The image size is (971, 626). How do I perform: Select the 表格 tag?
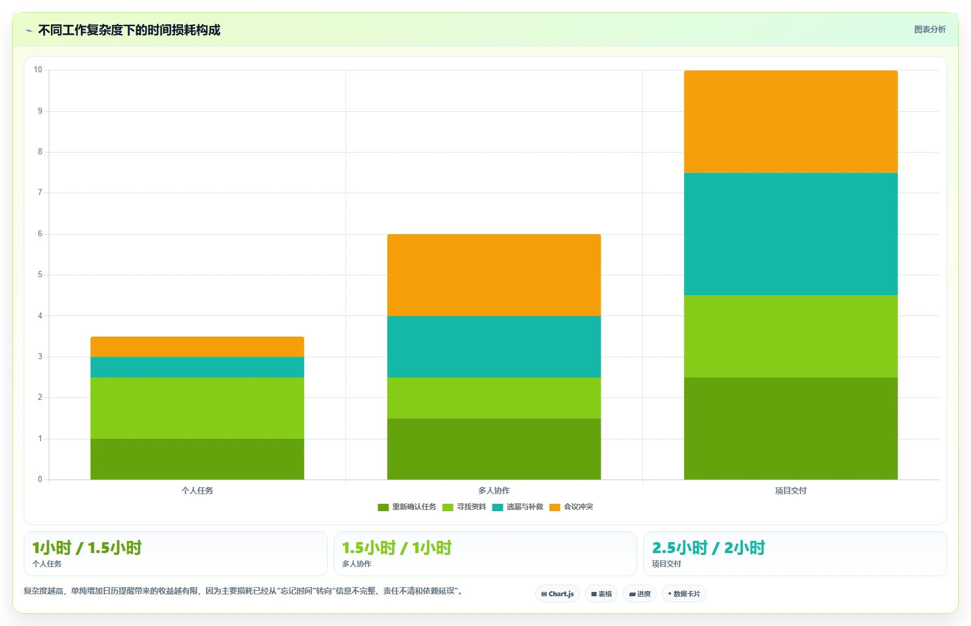pos(601,594)
